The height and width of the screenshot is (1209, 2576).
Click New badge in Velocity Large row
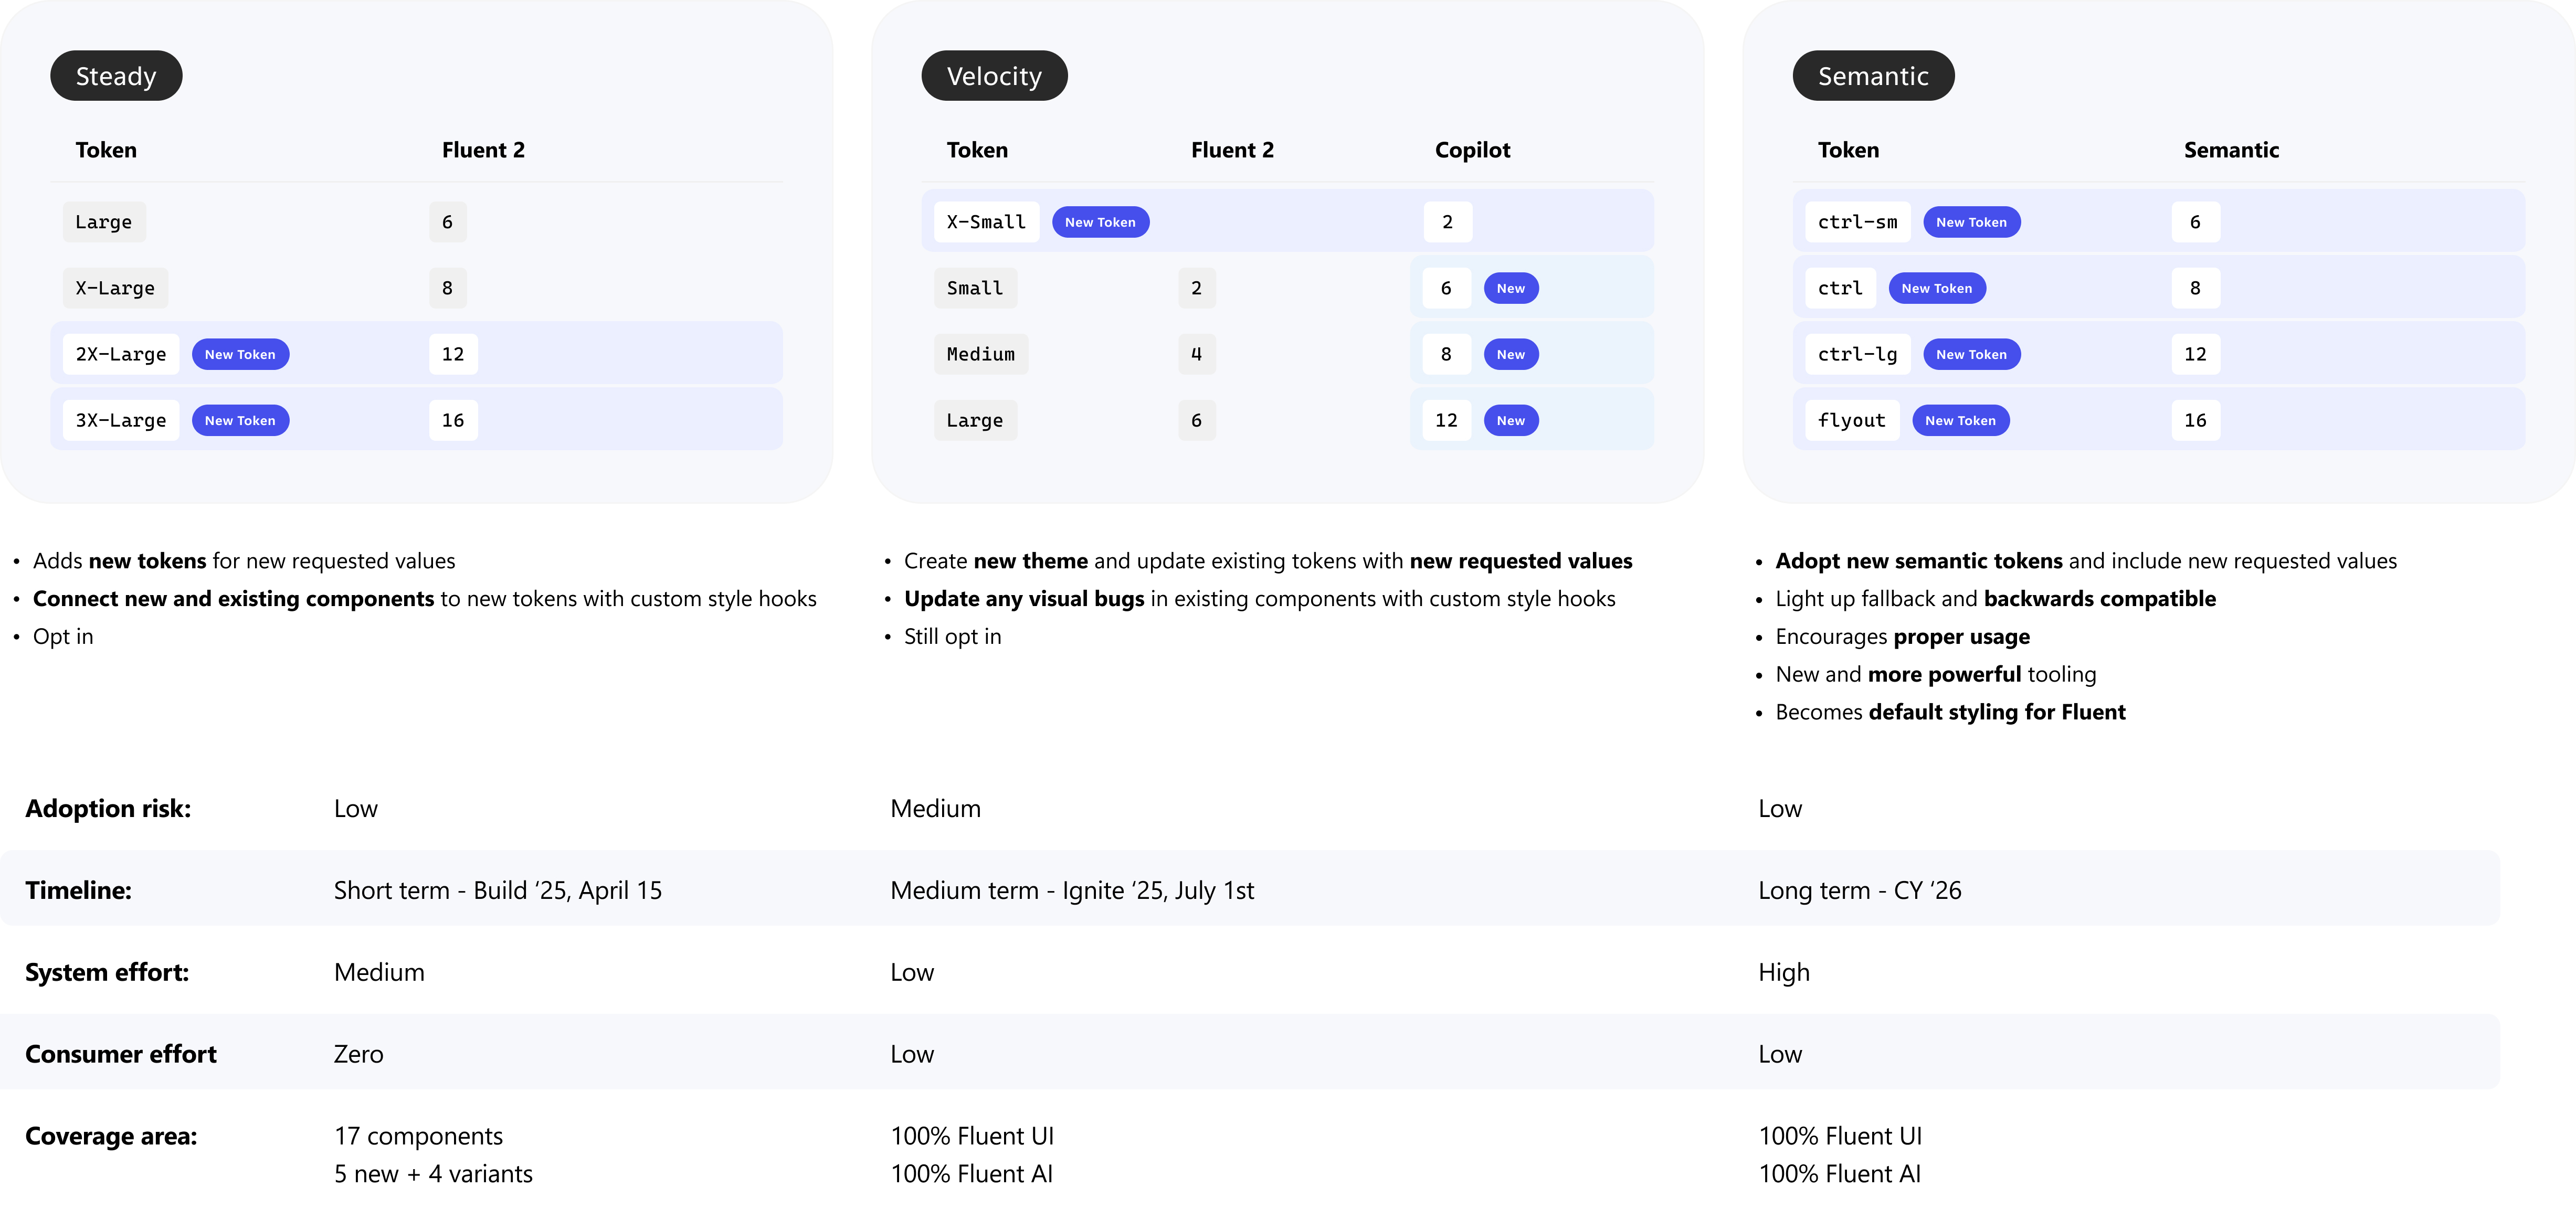[x=1511, y=420]
